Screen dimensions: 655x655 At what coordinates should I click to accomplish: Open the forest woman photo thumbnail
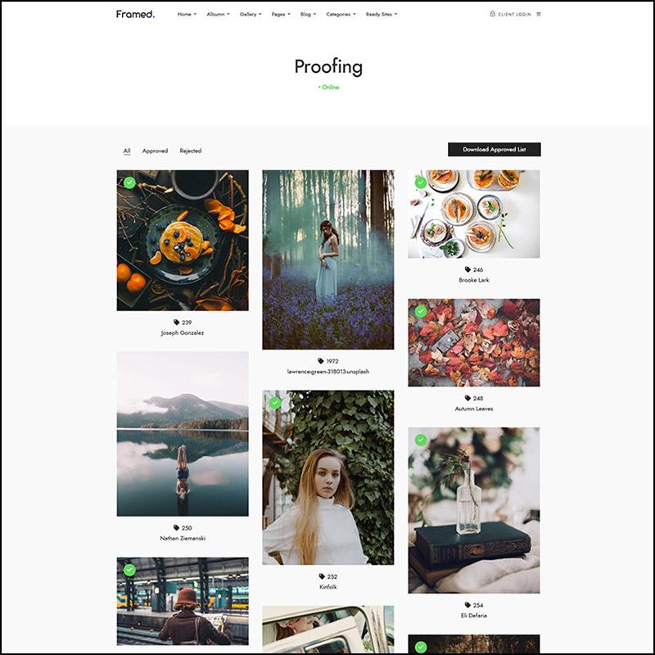pos(328,260)
